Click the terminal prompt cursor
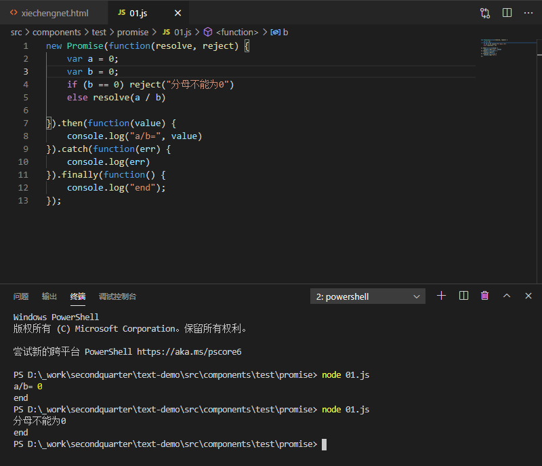This screenshot has height=466, width=542. [x=324, y=444]
